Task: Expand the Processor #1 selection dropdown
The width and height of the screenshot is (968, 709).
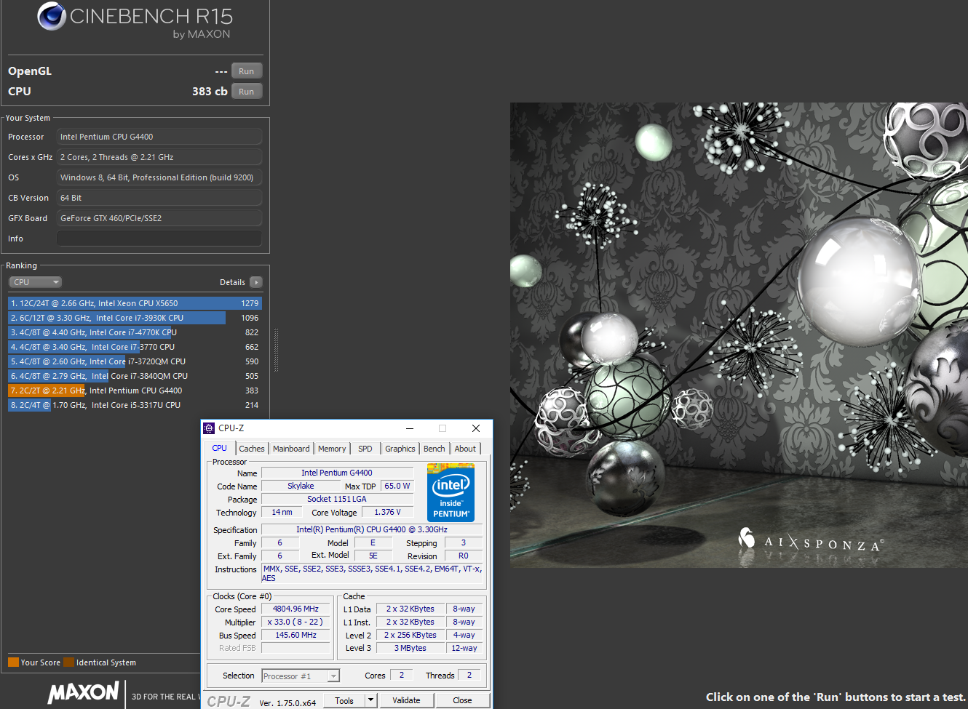Action: pyautogui.click(x=333, y=676)
